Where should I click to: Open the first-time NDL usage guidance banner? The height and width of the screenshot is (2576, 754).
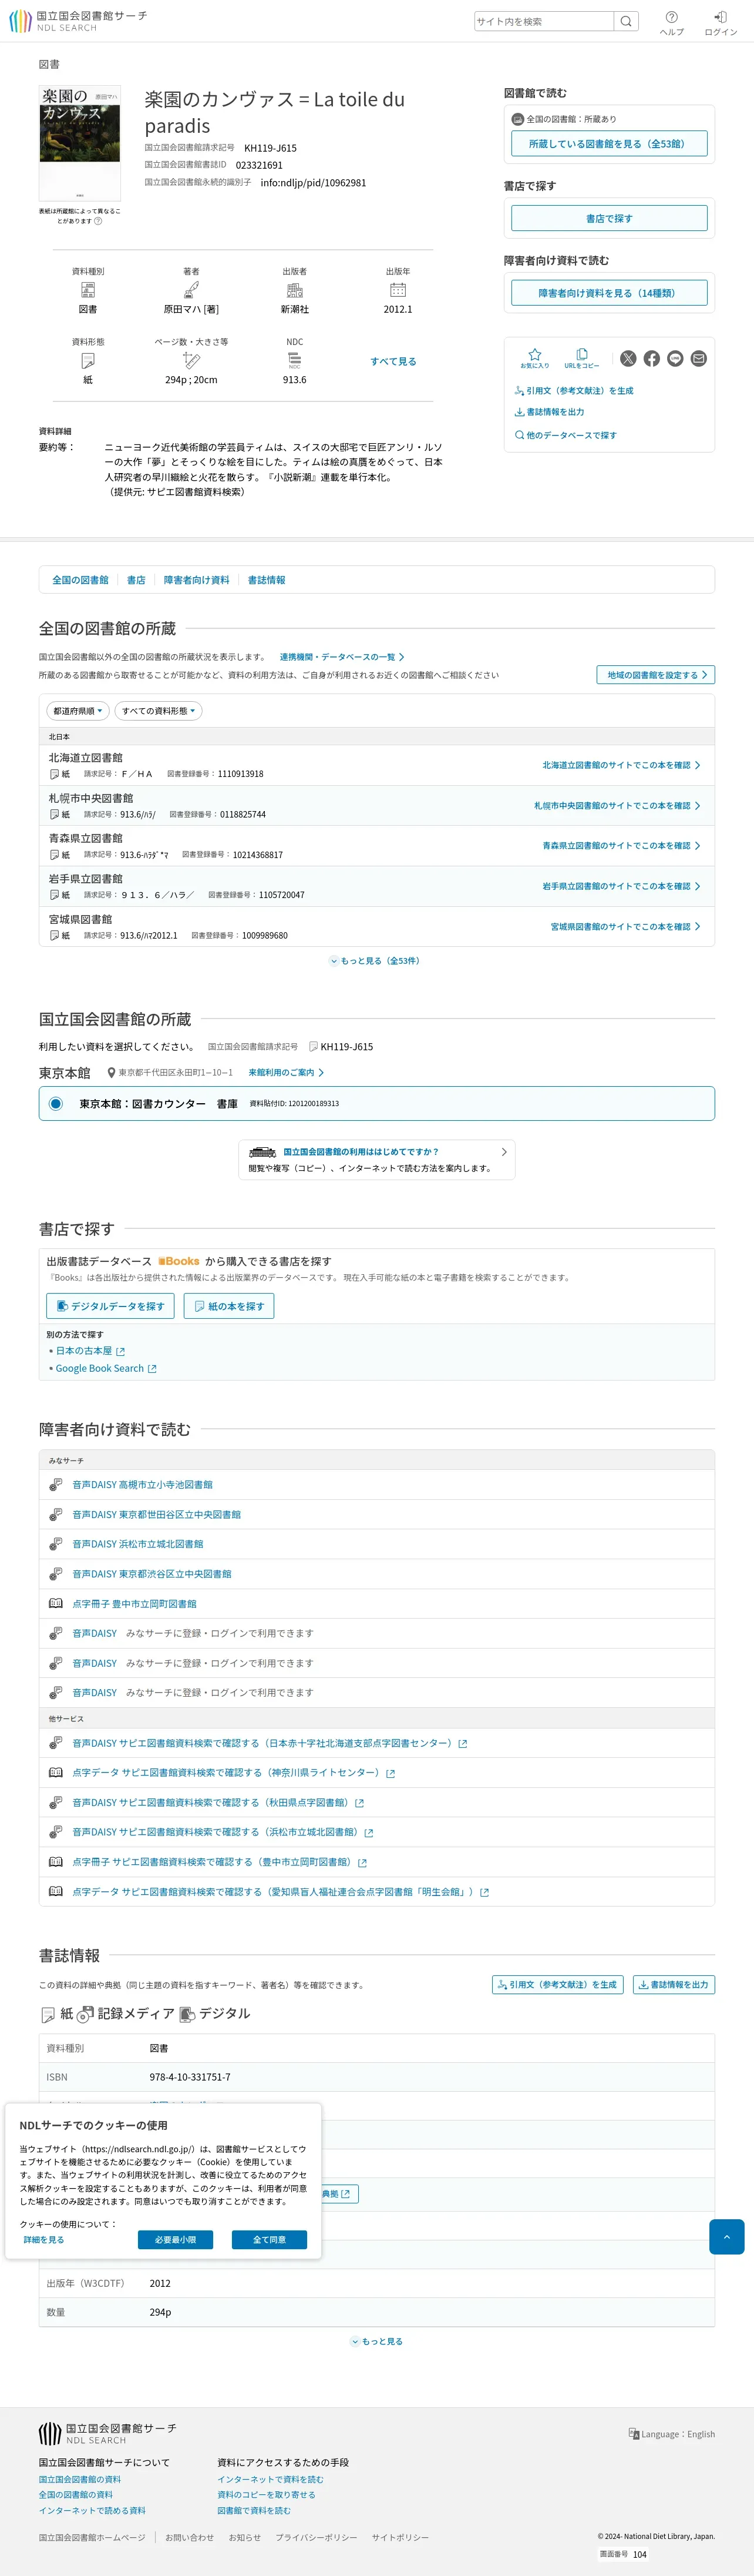[376, 1159]
